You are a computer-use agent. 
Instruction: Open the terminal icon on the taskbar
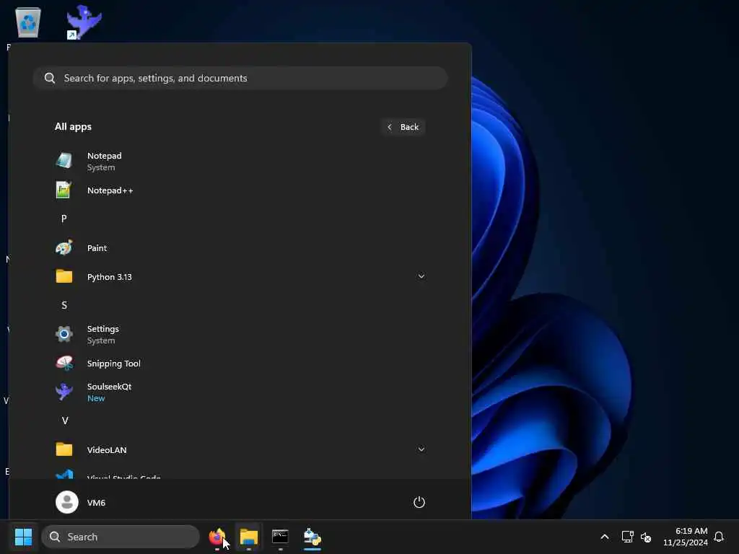280,537
